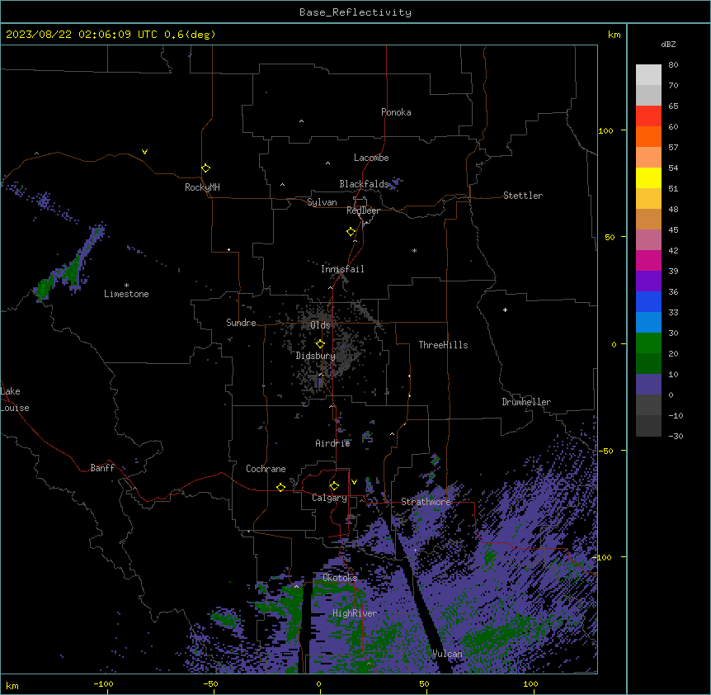Image resolution: width=711 pixels, height=695 pixels.
Task: Click the Didsbury city label
Action: [x=316, y=356]
